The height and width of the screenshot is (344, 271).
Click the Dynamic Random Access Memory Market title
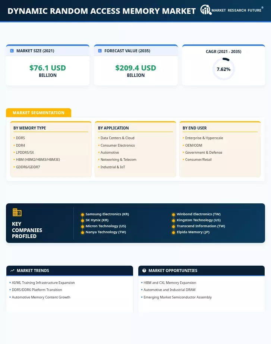(101, 11)
